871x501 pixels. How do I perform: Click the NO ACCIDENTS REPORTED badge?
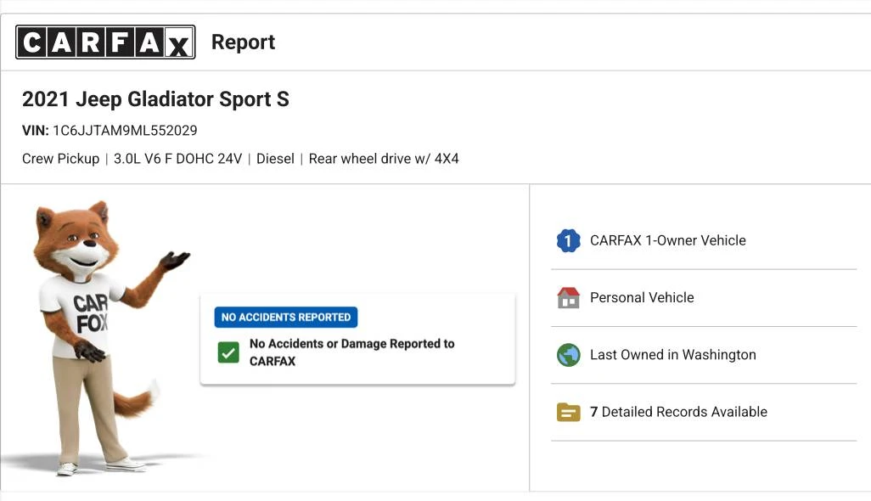pos(286,317)
